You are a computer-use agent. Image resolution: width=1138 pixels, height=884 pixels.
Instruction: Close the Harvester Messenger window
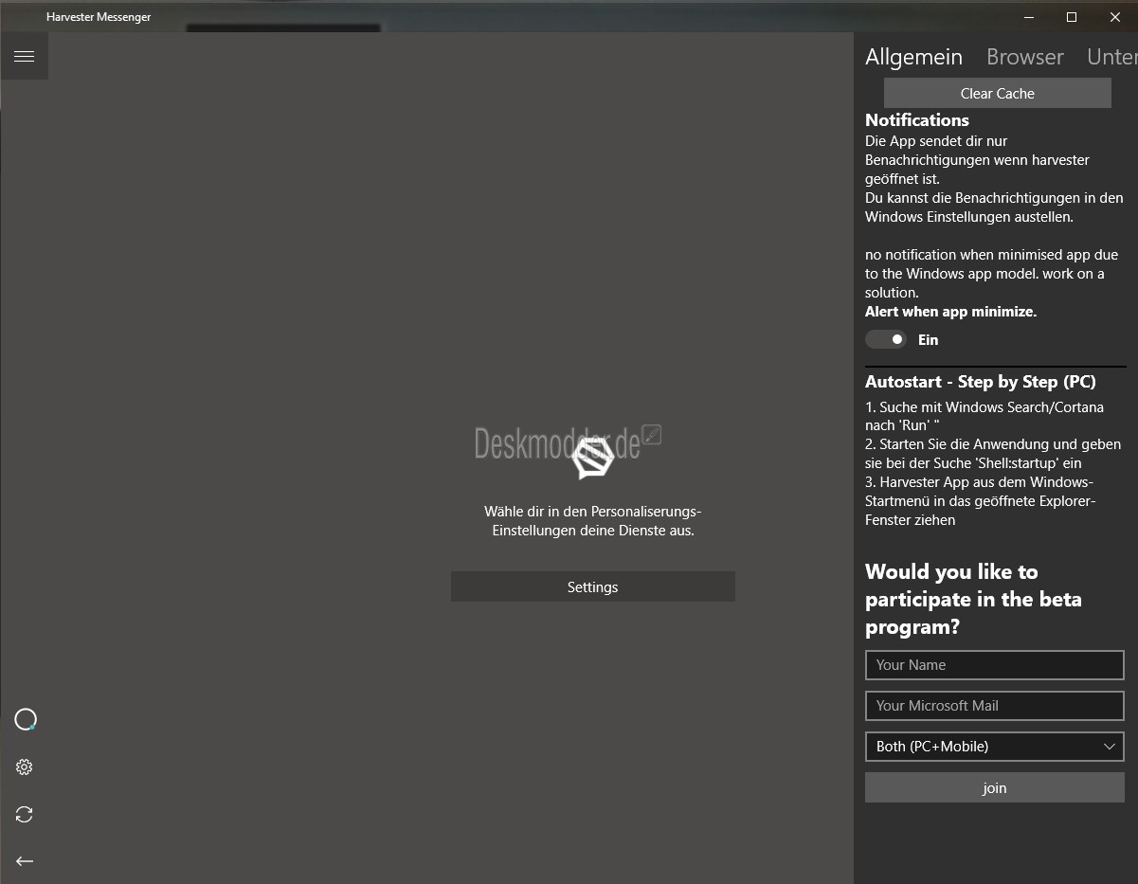(x=1115, y=17)
